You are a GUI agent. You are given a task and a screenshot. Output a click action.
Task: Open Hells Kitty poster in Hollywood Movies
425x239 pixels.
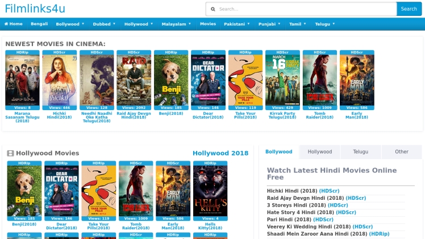[x=210, y=191]
